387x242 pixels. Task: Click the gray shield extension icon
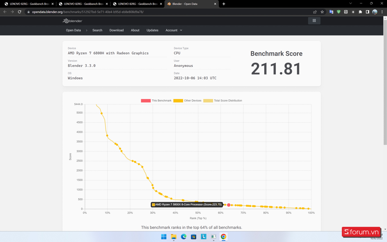pos(346,12)
